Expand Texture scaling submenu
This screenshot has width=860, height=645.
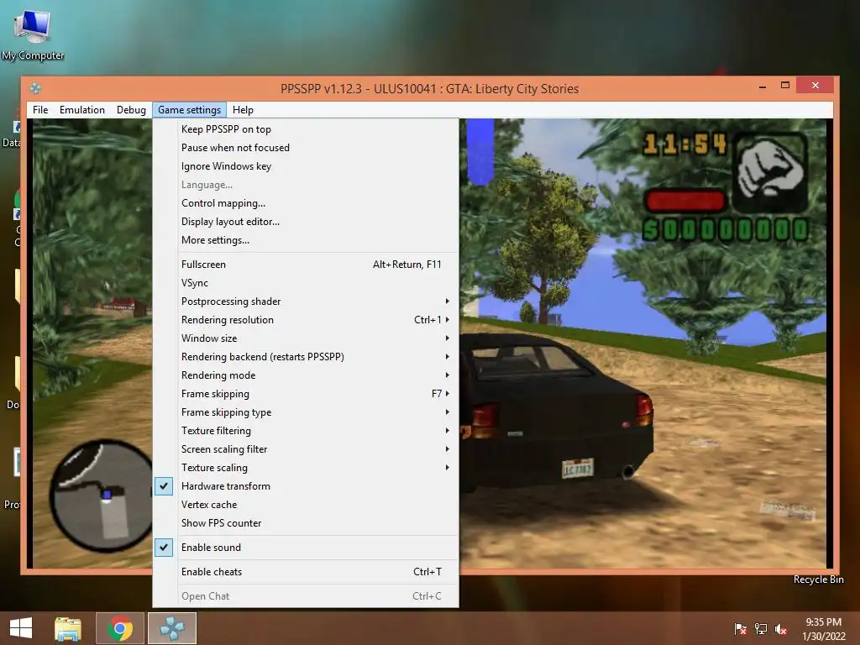coord(306,468)
